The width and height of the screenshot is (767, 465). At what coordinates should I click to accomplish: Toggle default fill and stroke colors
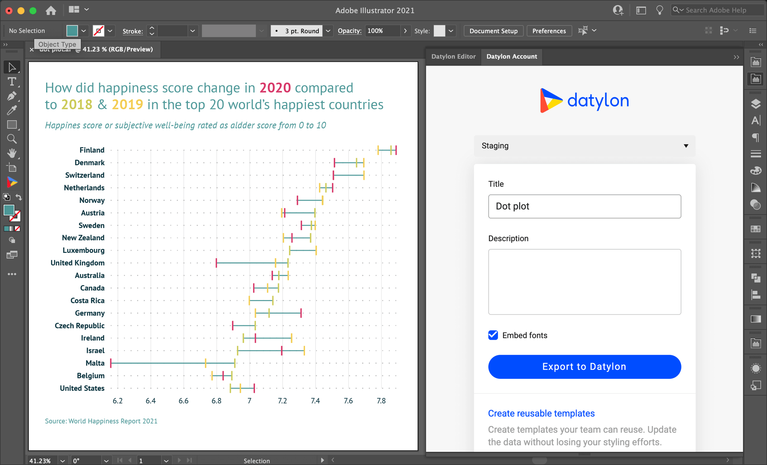point(6,197)
